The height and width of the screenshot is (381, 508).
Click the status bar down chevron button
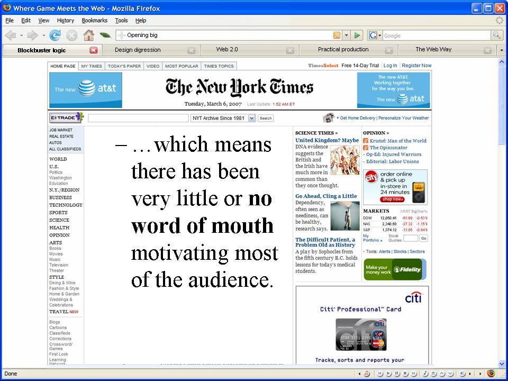(x=450, y=374)
